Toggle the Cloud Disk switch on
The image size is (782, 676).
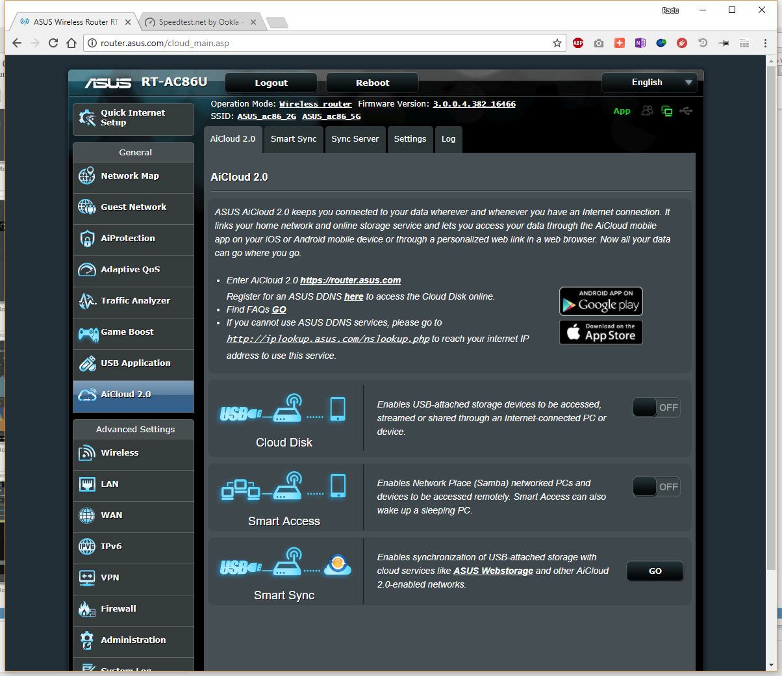coord(656,408)
